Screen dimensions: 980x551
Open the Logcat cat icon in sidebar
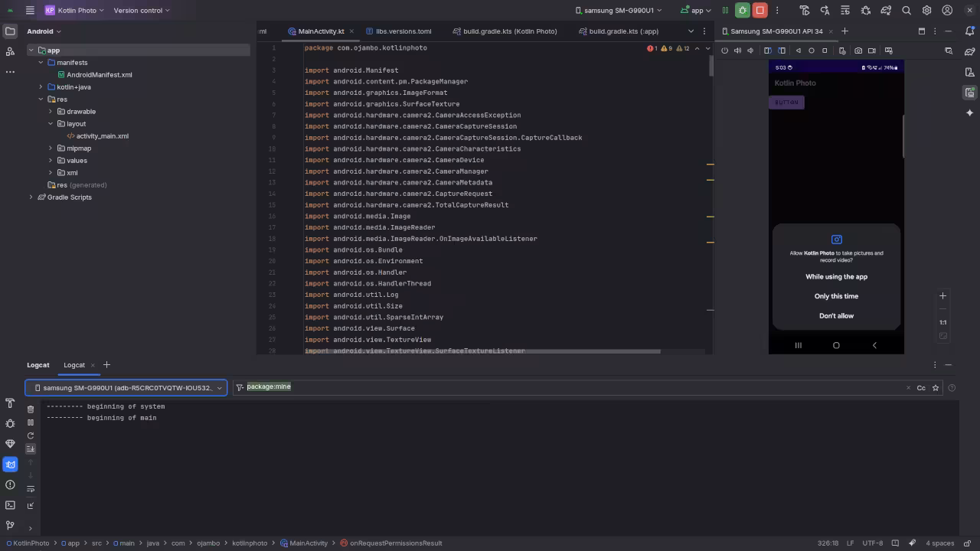[10, 464]
